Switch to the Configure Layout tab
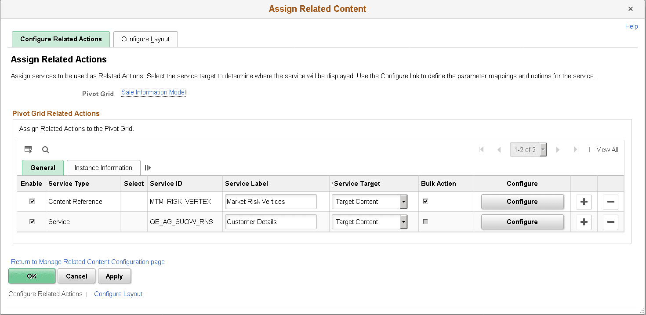Screen dimensions: 646x315 [x=145, y=39]
